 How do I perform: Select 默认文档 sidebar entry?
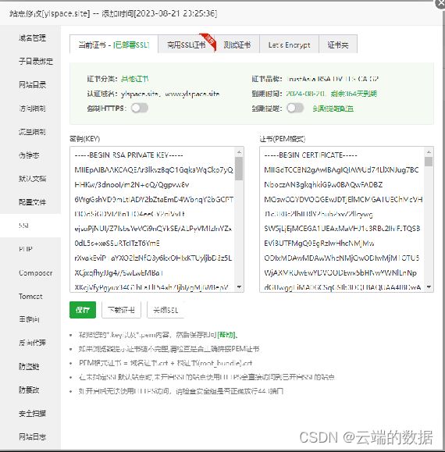[32, 179]
